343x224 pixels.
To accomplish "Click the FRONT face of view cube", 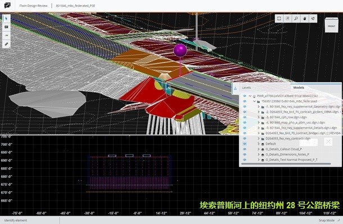I will [331, 26].
